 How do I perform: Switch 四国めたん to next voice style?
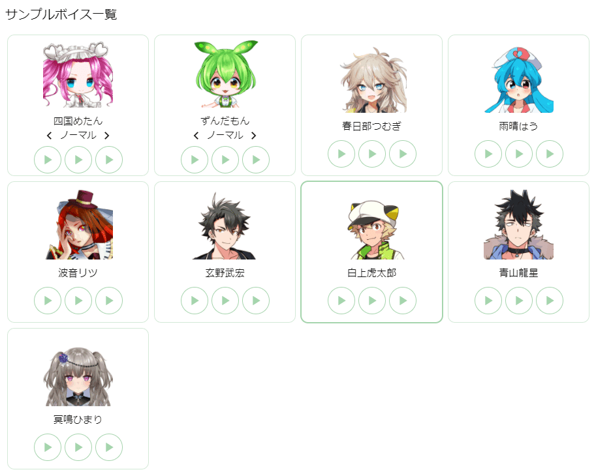[x=107, y=136]
